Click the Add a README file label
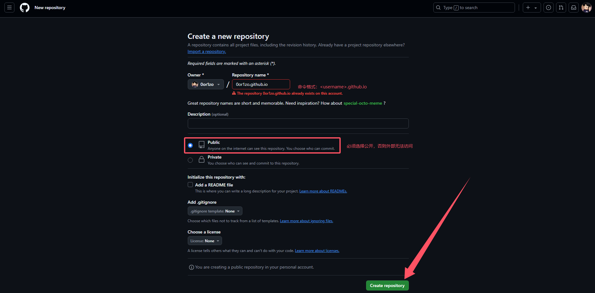Screen dimensions: 595x293 pos(214,185)
